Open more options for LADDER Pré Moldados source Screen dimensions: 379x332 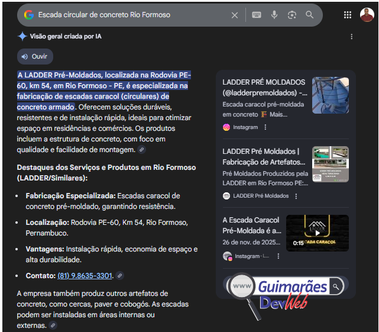(296, 196)
